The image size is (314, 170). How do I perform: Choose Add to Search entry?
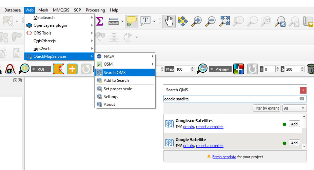(x=125, y=80)
